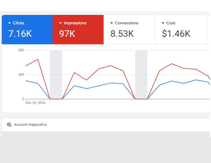The image size is (211, 163).
Task: Click the first gray shaded chart region
Action: 56,75
